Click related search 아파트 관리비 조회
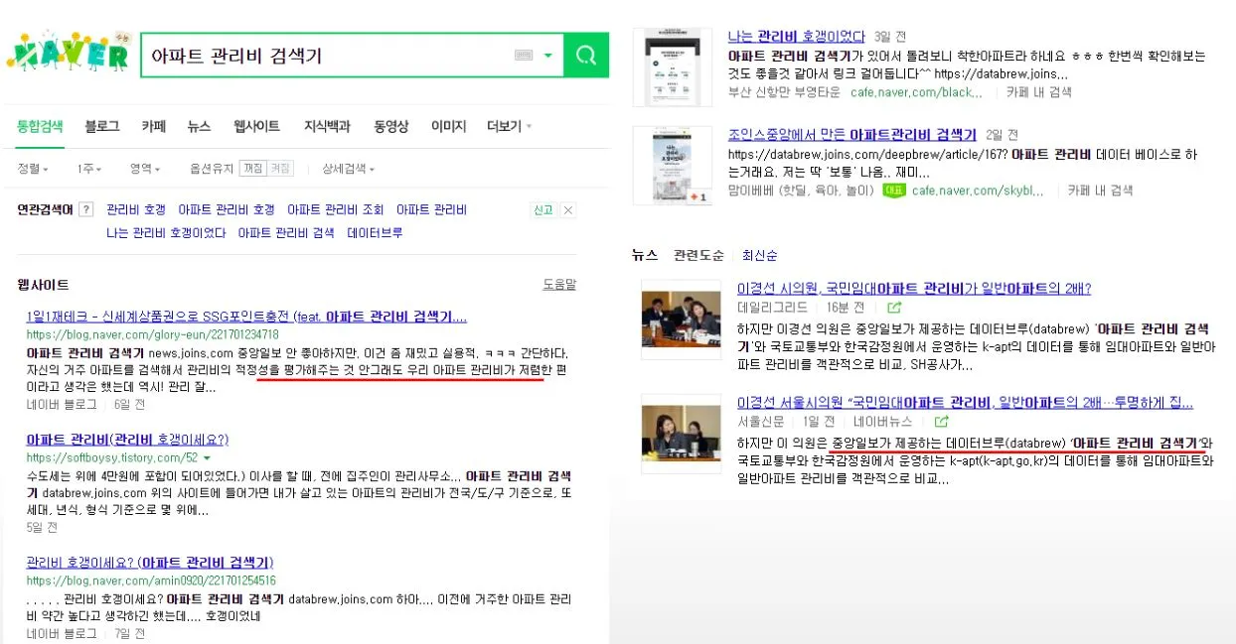Screen dimensions: 1236x644 336,209
